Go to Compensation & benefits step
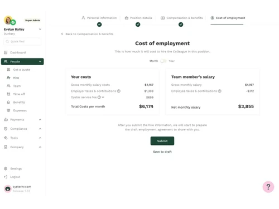Viewport: 279px width, 209px height. click(x=182, y=18)
